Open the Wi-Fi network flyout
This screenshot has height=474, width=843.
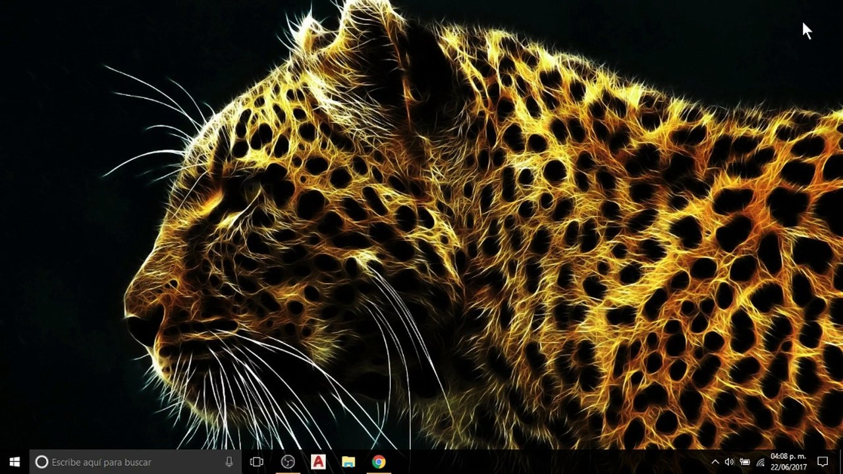tap(761, 462)
